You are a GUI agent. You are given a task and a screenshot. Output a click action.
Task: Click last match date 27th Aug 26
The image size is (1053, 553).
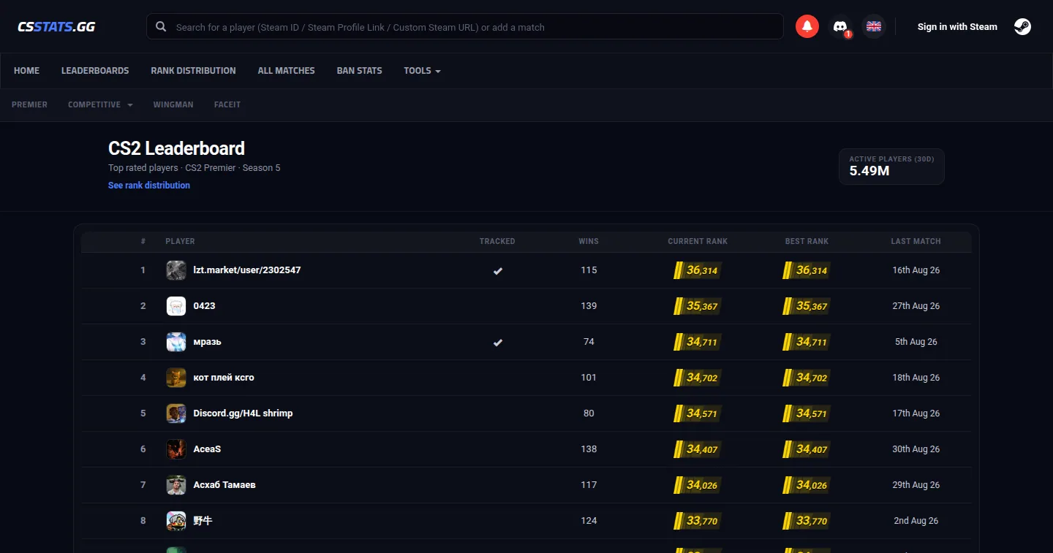pos(916,306)
